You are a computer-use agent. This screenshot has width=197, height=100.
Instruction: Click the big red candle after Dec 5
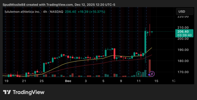click(114, 54)
